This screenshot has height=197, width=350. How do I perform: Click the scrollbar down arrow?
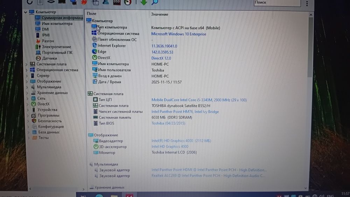(x=305, y=189)
